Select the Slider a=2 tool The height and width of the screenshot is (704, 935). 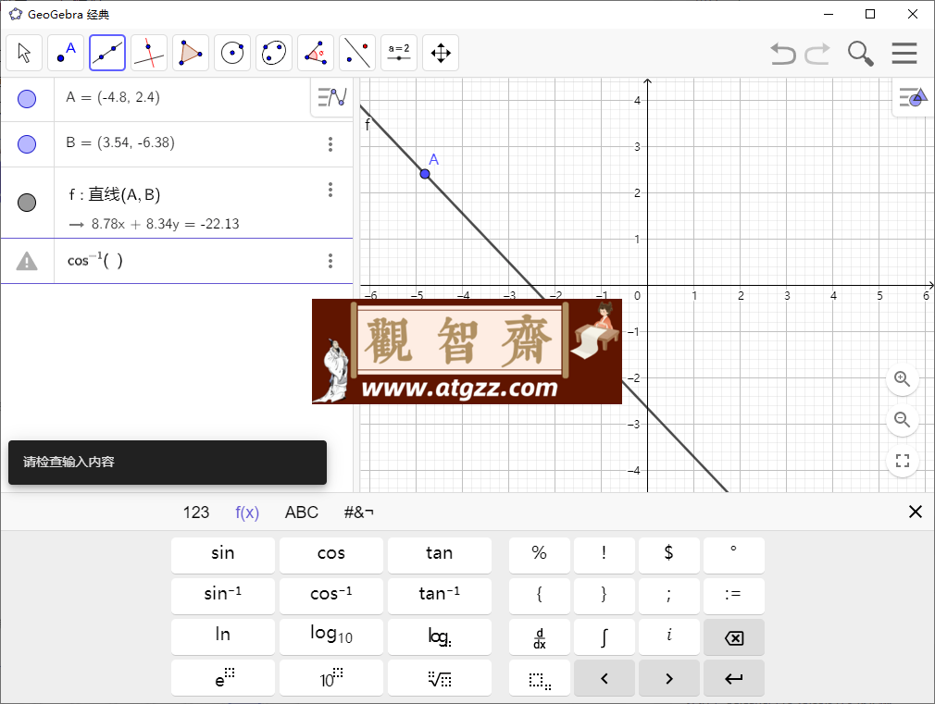(x=399, y=53)
